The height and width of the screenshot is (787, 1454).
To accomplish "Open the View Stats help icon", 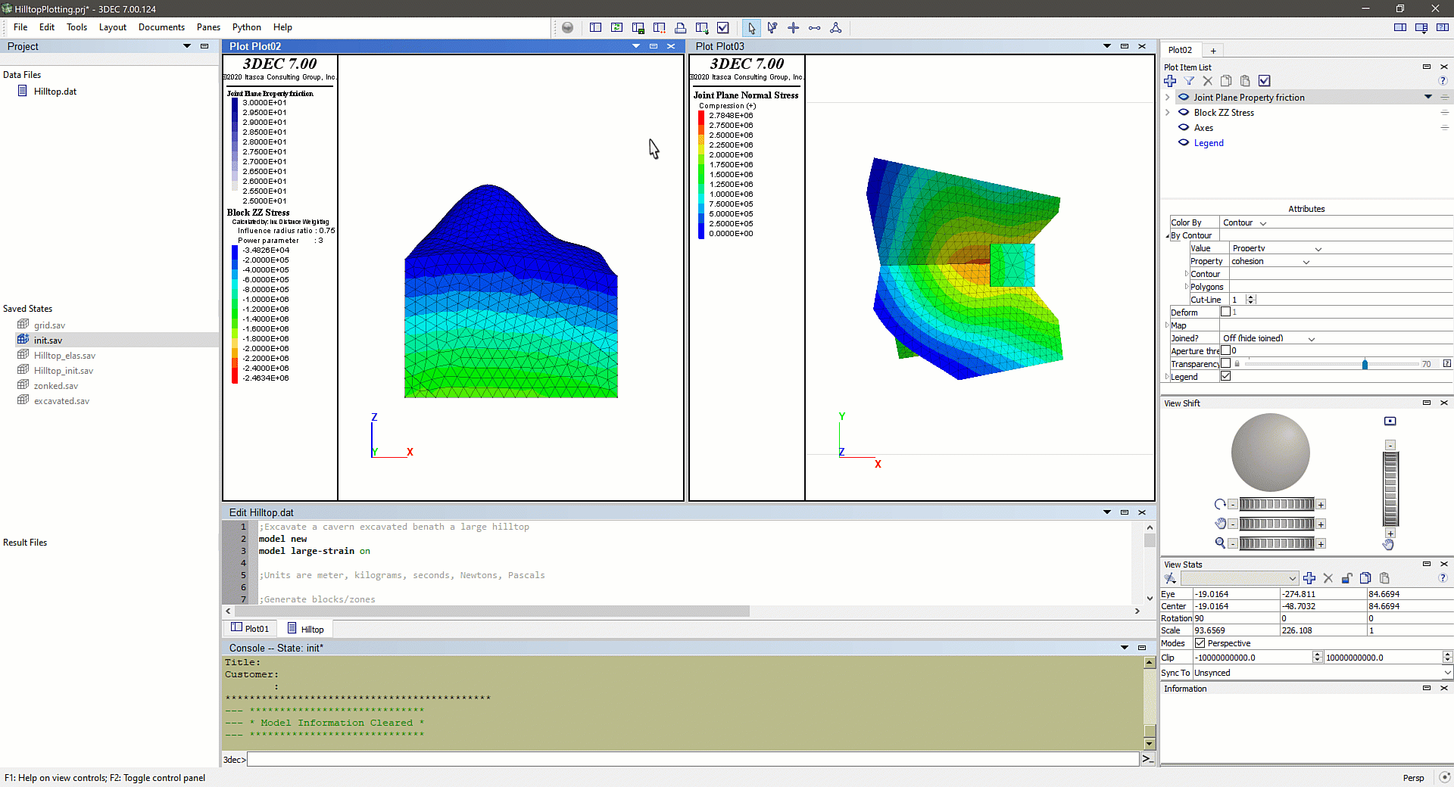I will tap(1443, 578).
